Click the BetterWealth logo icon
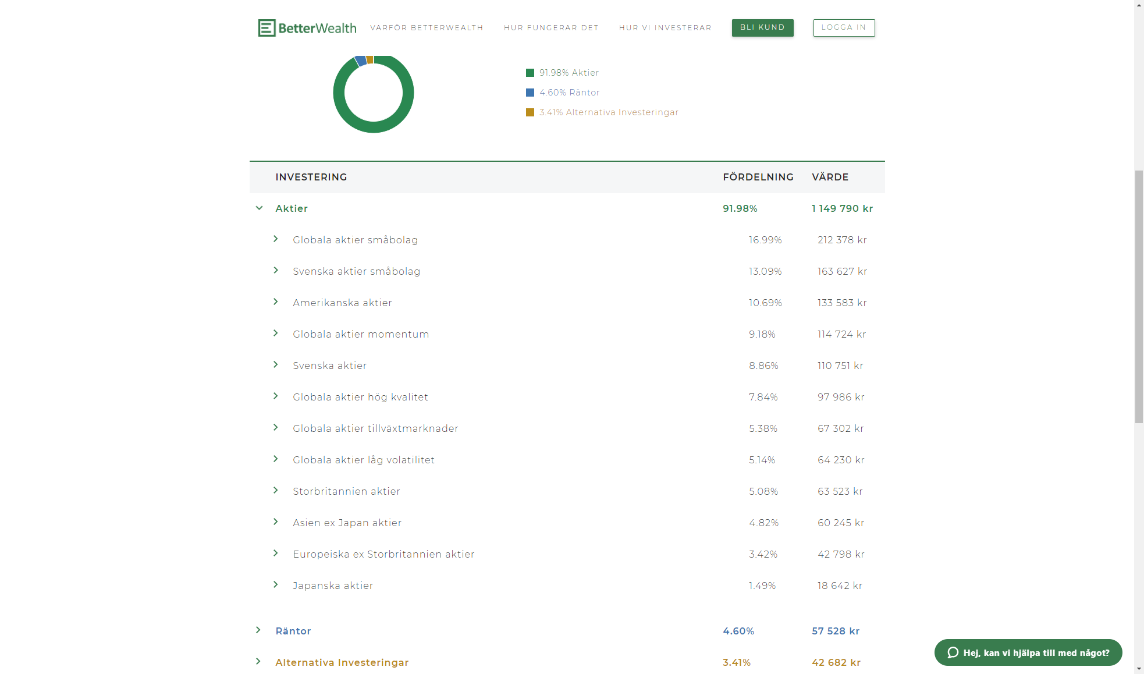The width and height of the screenshot is (1144, 674). tap(267, 27)
